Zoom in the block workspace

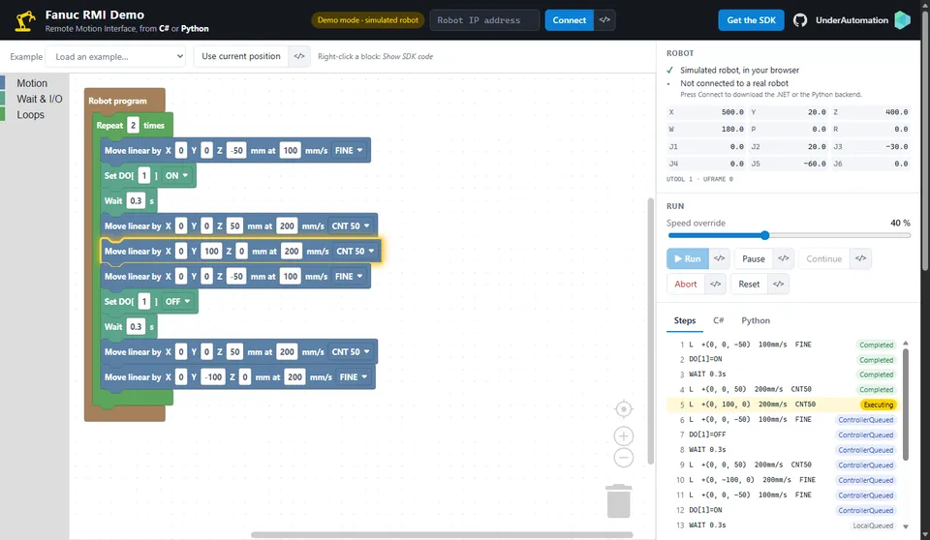[x=623, y=436]
